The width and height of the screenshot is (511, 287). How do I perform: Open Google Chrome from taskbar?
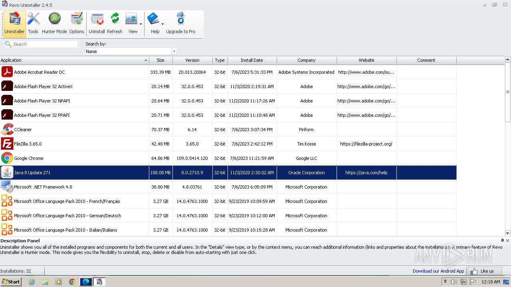click(x=72, y=282)
